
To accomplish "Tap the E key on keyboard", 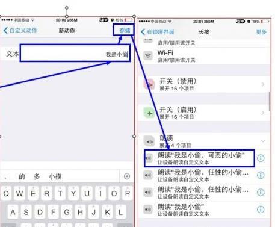I will point(33,193).
